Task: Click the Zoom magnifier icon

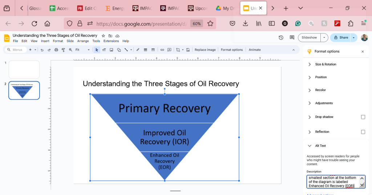Action: [70, 50]
